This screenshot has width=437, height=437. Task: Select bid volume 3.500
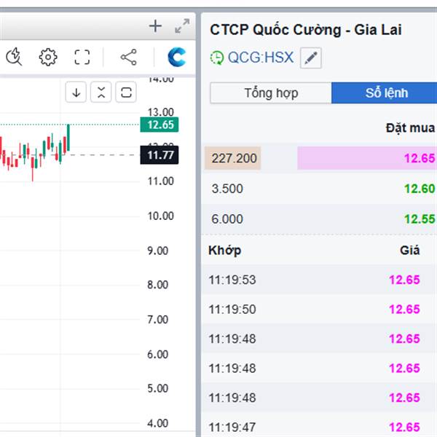pyautogui.click(x=227, y=189)
